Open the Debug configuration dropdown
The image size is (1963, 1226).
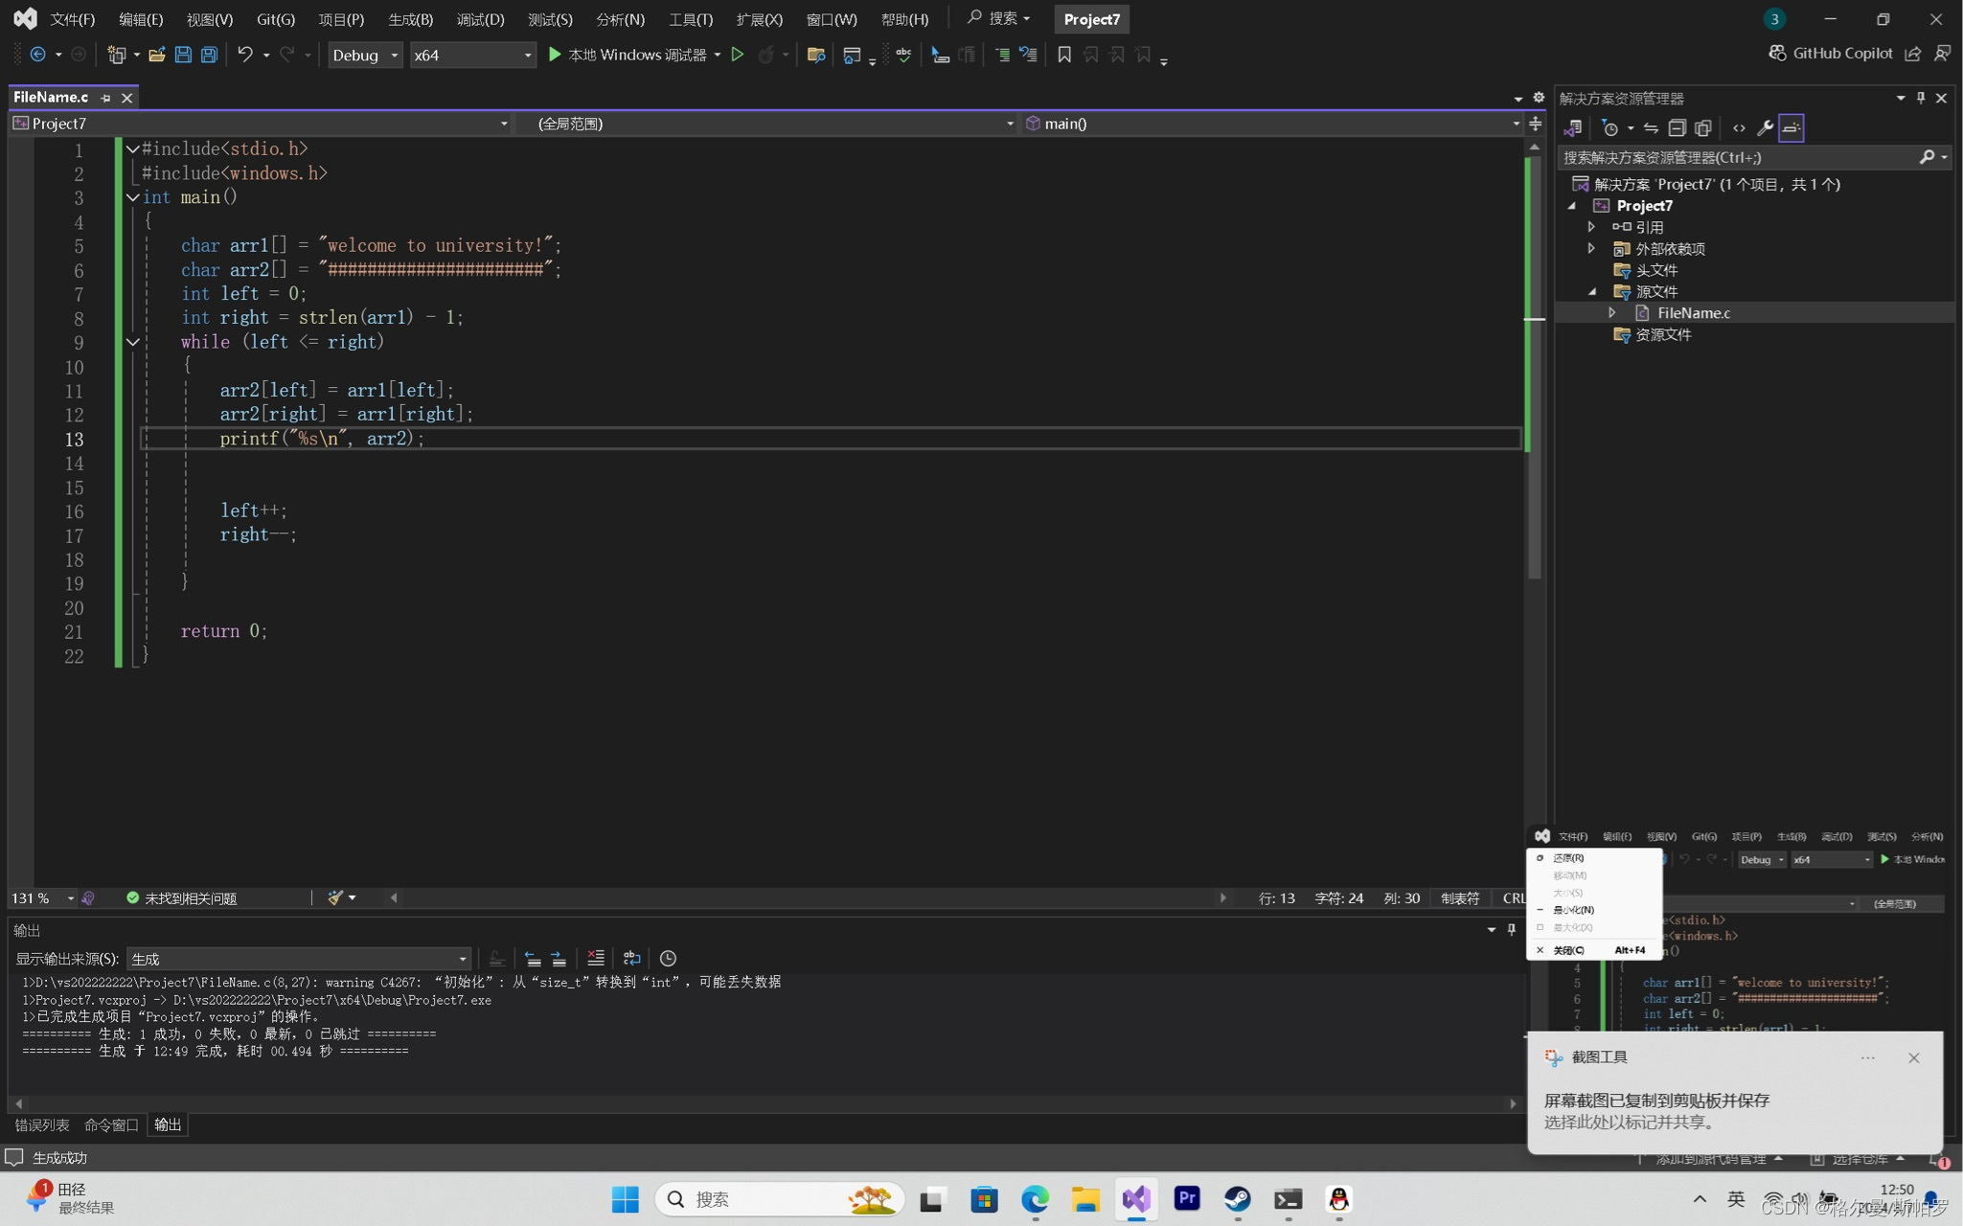click(x=364, y=55)
